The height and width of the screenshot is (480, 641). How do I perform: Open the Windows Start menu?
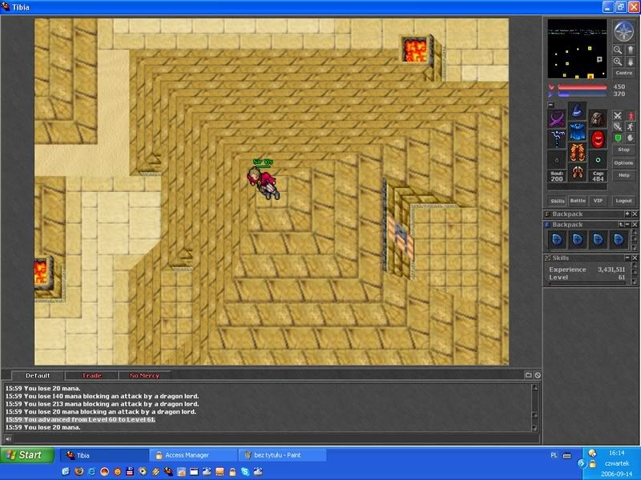pos(27,454)
